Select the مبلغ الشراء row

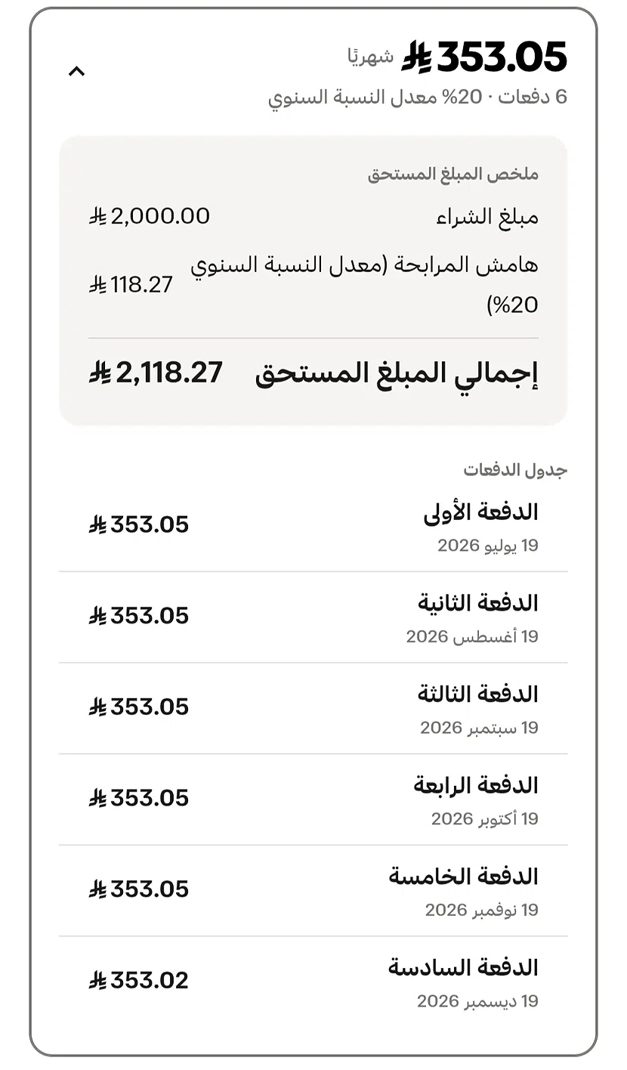[313, 217]
